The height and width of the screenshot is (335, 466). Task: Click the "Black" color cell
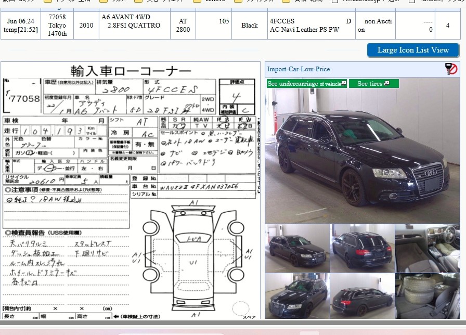point(249,25)
